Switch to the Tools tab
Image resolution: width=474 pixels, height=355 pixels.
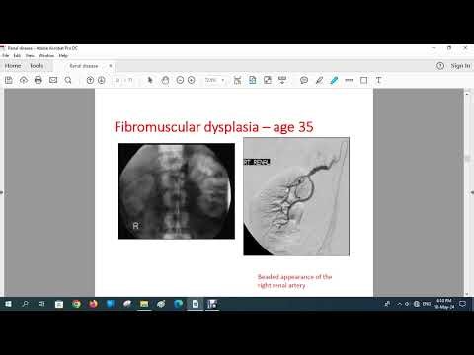pos(37,66)
